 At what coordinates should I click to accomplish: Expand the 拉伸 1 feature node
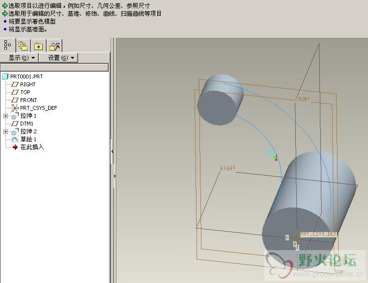5,116
